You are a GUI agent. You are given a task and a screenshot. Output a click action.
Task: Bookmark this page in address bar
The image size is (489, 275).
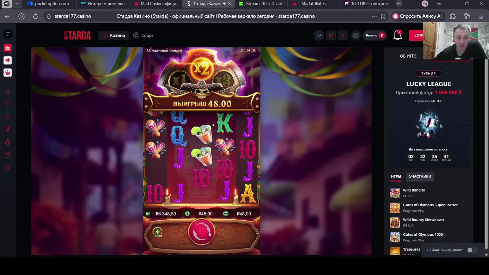coord(383,16)
